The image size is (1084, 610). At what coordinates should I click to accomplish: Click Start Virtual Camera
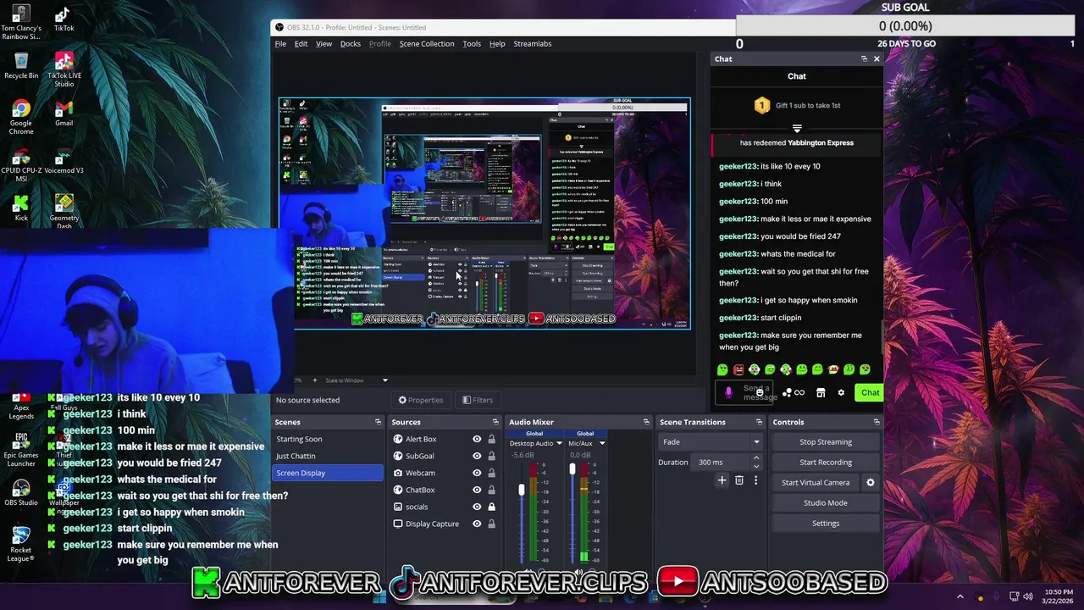pyautogui.click(x=816, y=482)
